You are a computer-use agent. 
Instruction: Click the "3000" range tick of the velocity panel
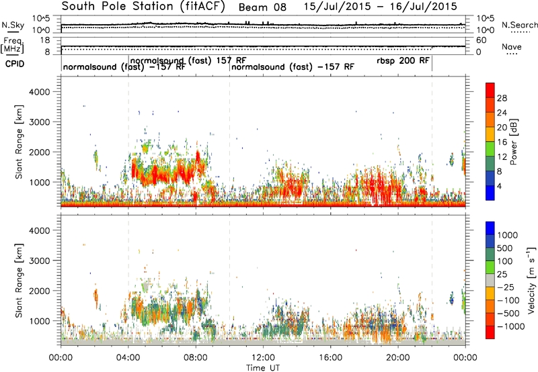39,261
